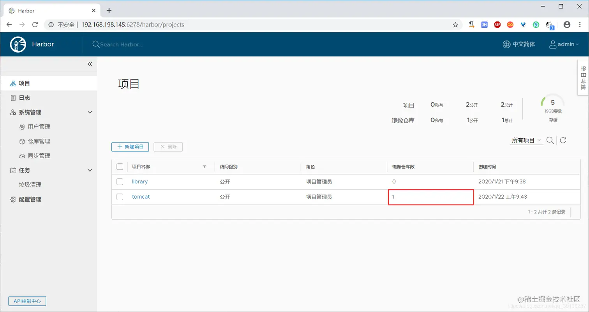Click the ABP Adblock Plus extension icon

(497, 25)
